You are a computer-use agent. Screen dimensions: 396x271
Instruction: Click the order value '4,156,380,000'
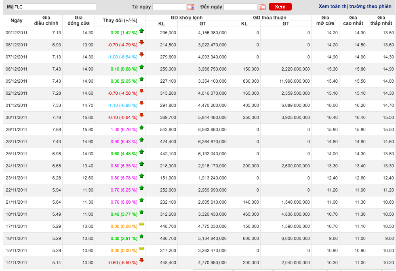click(x=212, y=33)
